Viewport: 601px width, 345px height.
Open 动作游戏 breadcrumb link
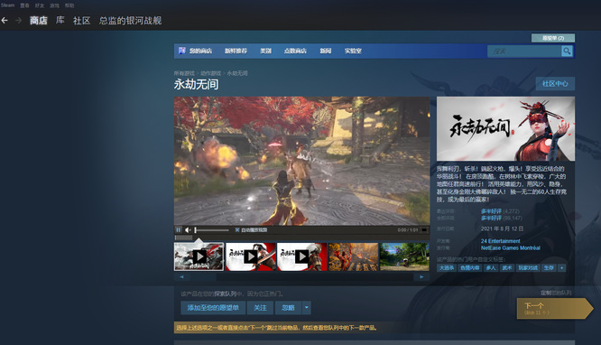click(210, 73)
